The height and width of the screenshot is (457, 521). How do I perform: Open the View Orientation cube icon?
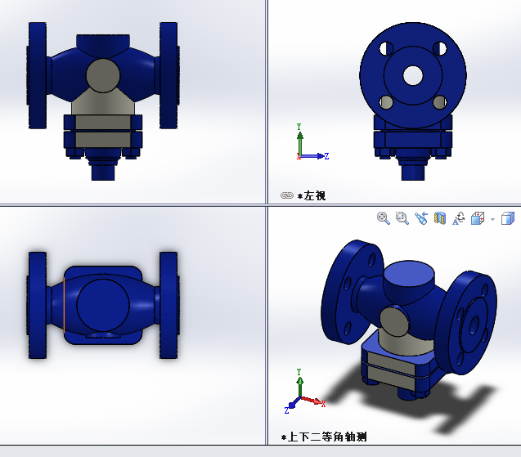[478, 218]
